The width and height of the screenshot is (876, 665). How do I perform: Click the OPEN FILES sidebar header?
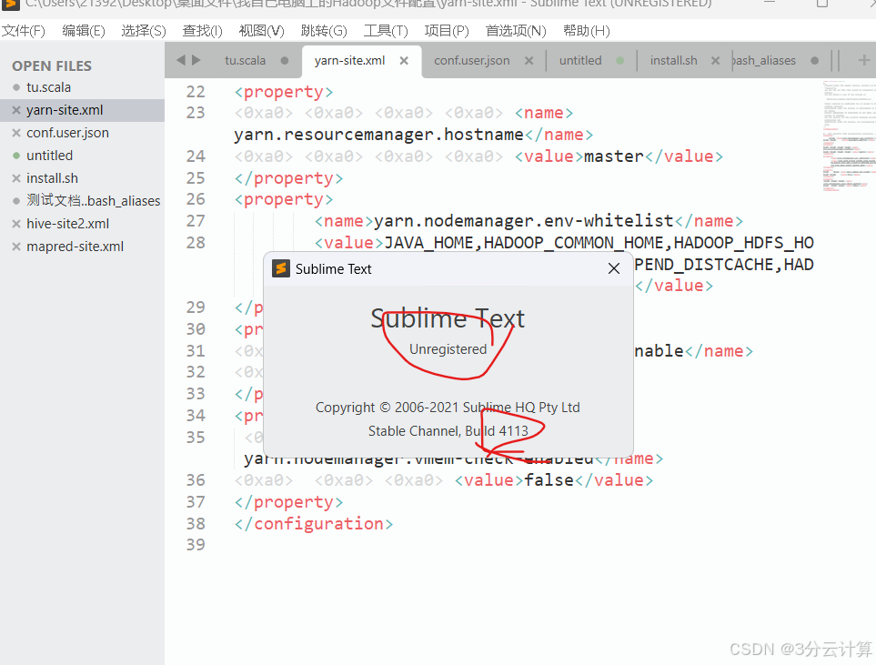pyautogui.click(x=52, y=65)
